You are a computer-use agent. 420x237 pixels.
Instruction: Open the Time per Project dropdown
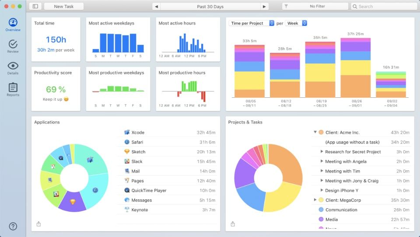tap(251, 23)
